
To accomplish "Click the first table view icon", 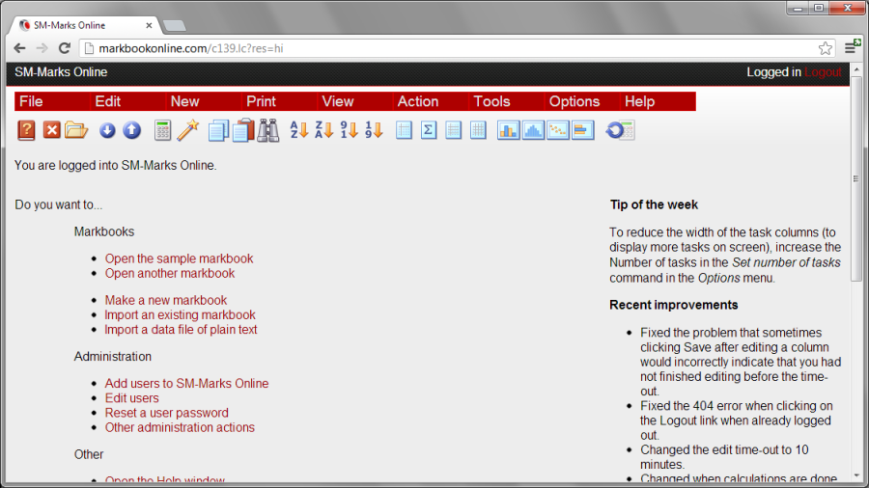I will pos(404,130).
